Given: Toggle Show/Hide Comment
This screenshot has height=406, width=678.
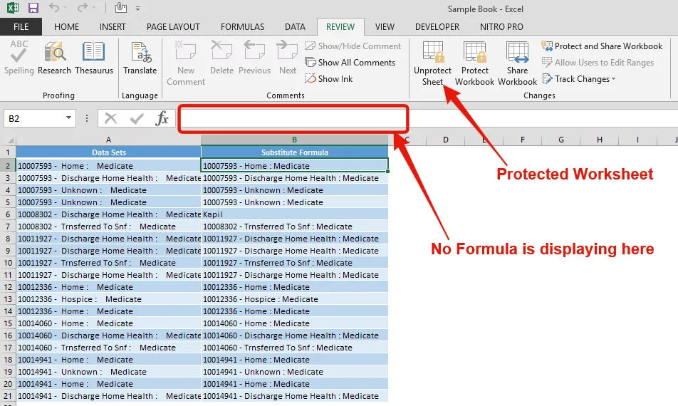Looking at the screenshot, I should tap(353, 46).
